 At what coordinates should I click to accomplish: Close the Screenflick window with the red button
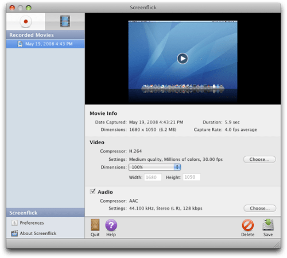(12, 7)
